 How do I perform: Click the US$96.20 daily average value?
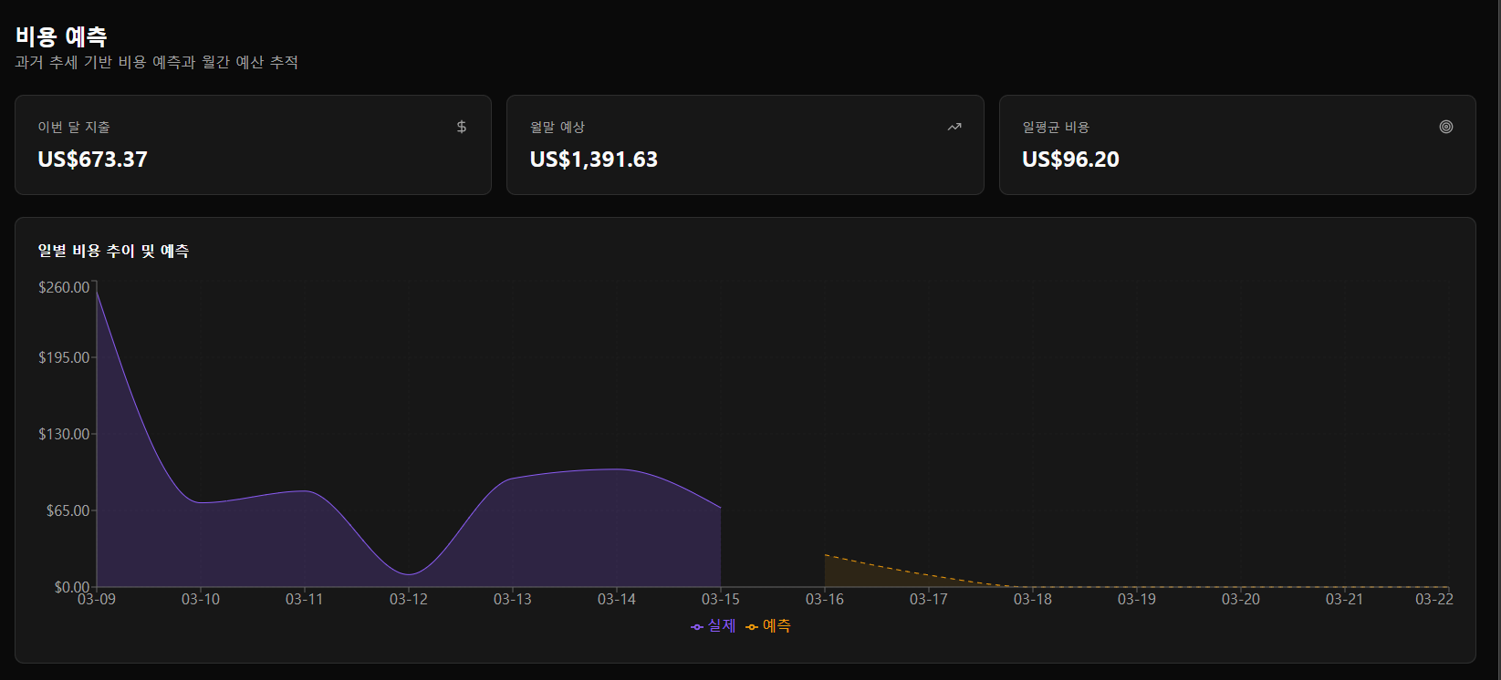1070,160
